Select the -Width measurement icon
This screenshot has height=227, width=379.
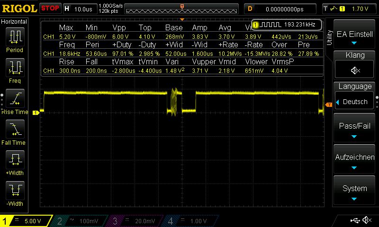[x=15, y=192]
